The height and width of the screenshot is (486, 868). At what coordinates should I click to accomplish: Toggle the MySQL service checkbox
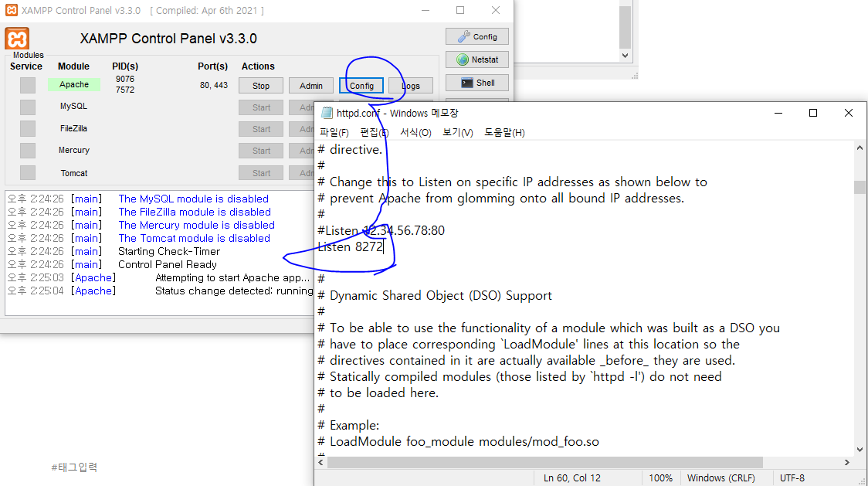tap(28, 107)
